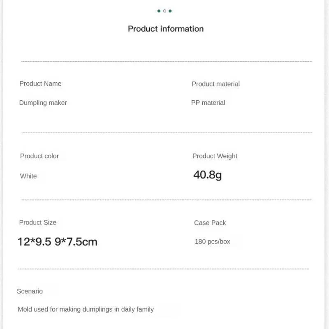
Task: Click the "Dumpling maker" value text
Action: [x=43, y=103]
